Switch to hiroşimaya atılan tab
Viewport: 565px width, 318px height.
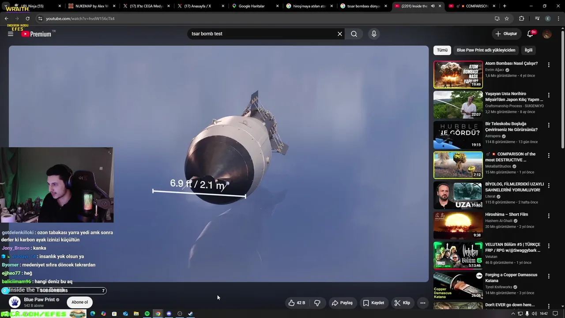click(309, 6)
